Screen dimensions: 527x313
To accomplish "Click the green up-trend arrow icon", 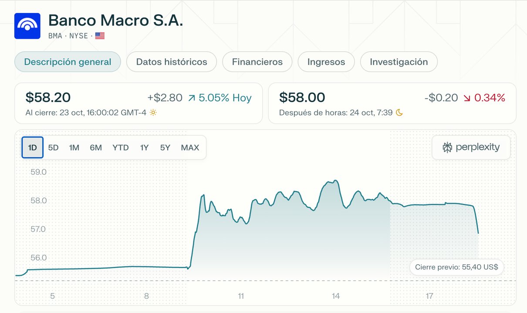I will coord(191,98).
